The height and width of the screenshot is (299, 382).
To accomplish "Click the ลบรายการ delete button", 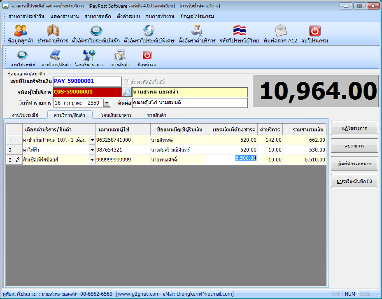I will [354, 146].
